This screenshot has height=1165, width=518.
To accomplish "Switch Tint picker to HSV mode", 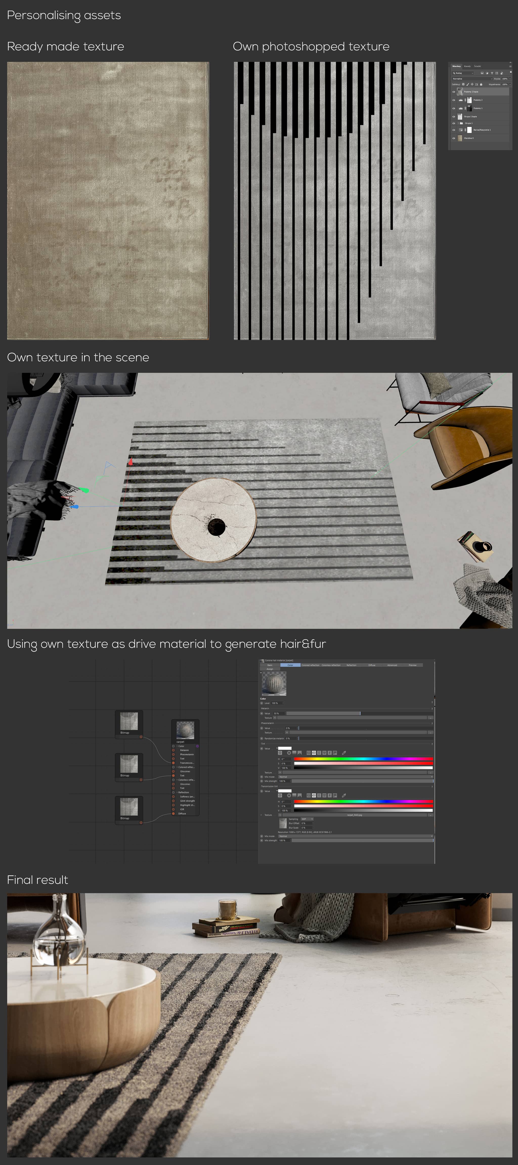I will pyautogui.click(x=314, y=753).
